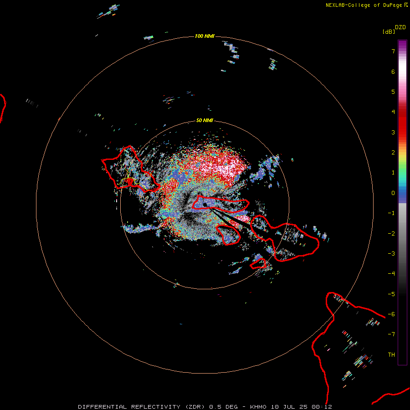Click the [dB] units label
Viewport: 410px width, 410px height.
point(389,31)
